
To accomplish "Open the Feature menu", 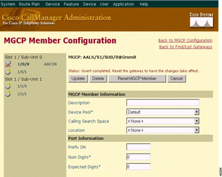I will [x=71, y=4].
